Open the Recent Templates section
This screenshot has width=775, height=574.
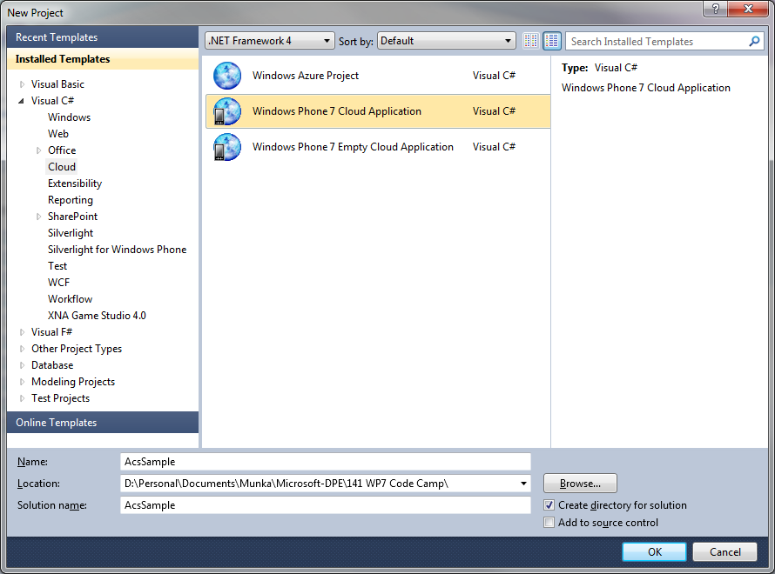coord(103,37)
